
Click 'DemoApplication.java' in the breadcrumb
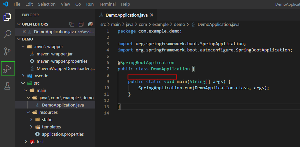[x=219, y=24]
